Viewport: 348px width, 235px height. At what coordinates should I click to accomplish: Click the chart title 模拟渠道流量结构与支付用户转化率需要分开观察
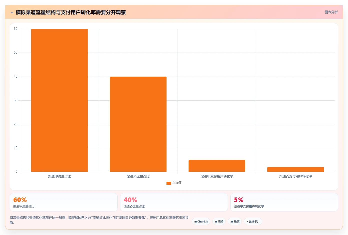(x=71, y=13)
